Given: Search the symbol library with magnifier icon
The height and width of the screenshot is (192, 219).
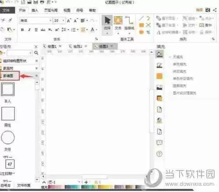Looking at the screenshot, I should (36, 53).
